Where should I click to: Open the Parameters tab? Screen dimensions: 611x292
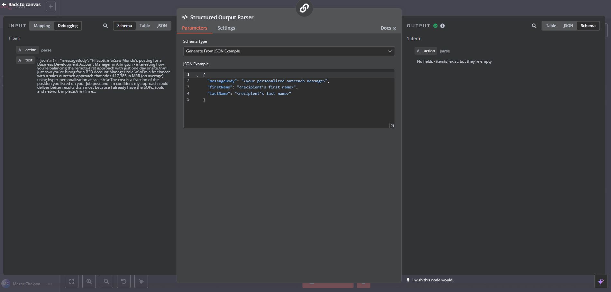click(x=195, y=28)
